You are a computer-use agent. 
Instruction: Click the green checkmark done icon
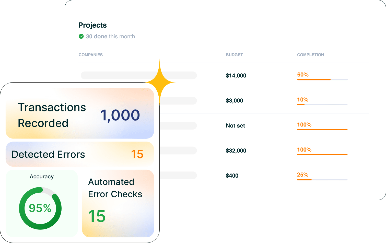pos(81,37)
